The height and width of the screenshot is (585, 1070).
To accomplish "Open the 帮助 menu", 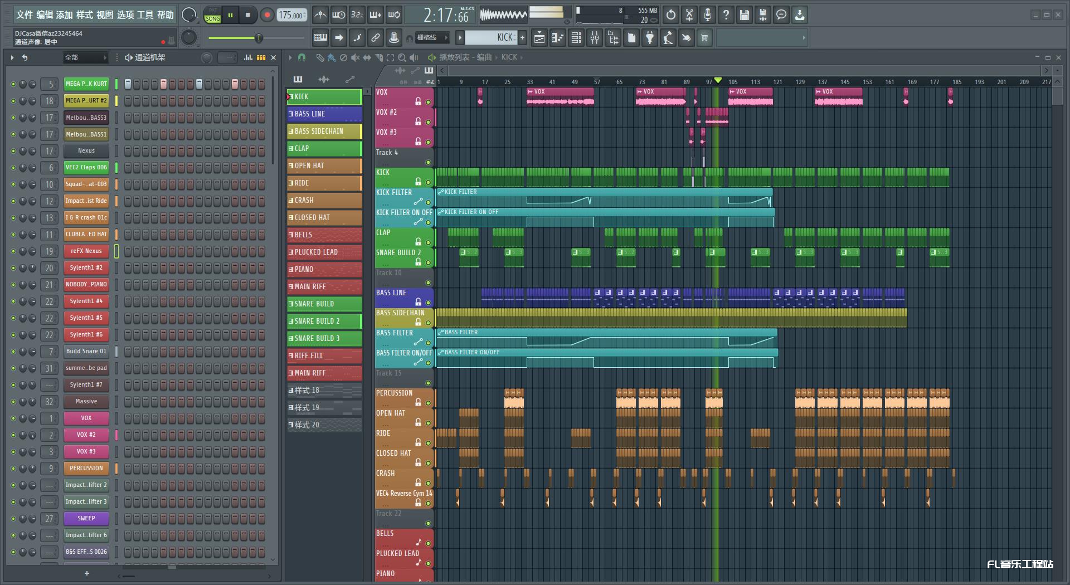I will 166,15.
